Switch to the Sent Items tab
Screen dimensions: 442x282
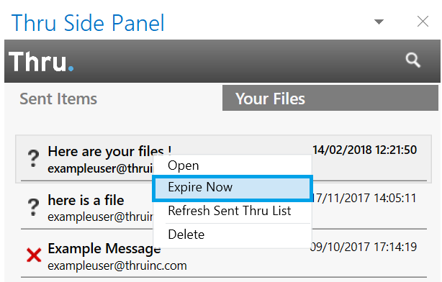tap(58, 99)
